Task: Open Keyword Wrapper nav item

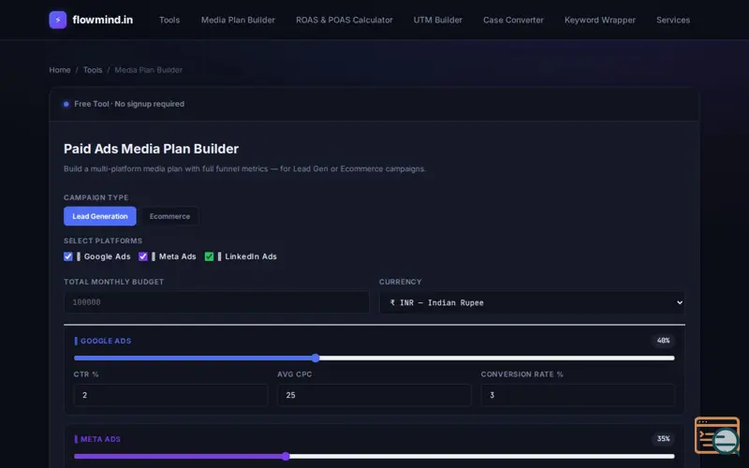Action: click(600, 20)
